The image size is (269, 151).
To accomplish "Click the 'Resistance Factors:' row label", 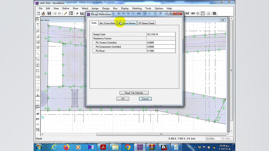I will coord(102,39).
